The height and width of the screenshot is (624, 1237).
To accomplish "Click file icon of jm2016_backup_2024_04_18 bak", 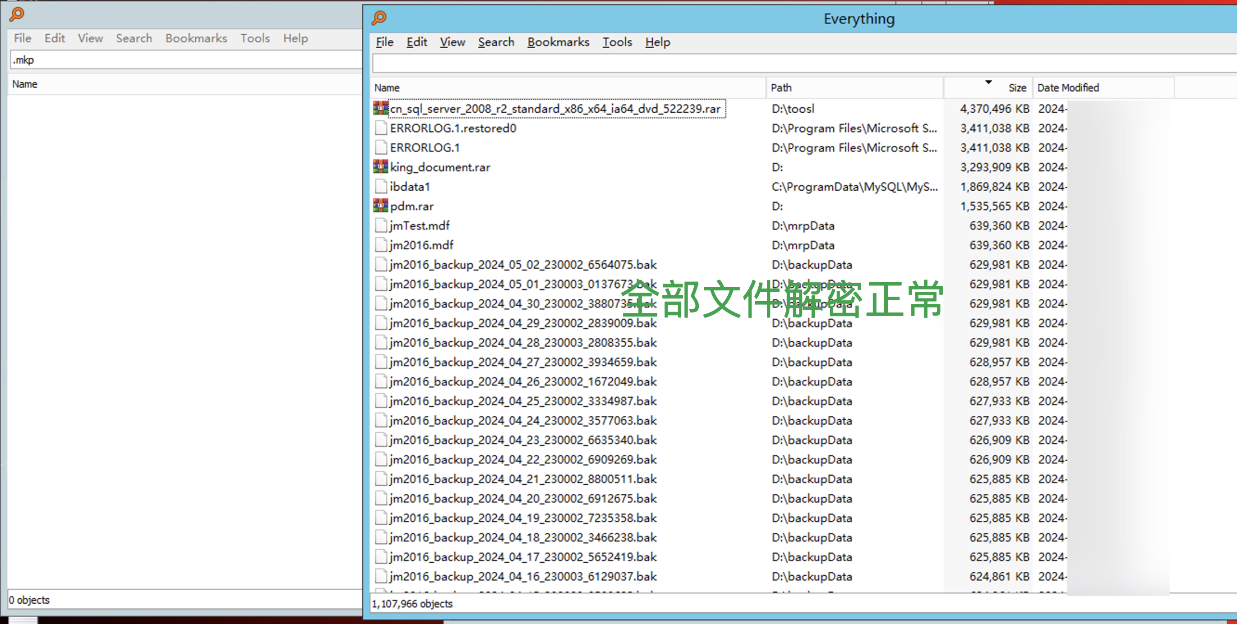I will pyautogui.click(x=381, y=537).
